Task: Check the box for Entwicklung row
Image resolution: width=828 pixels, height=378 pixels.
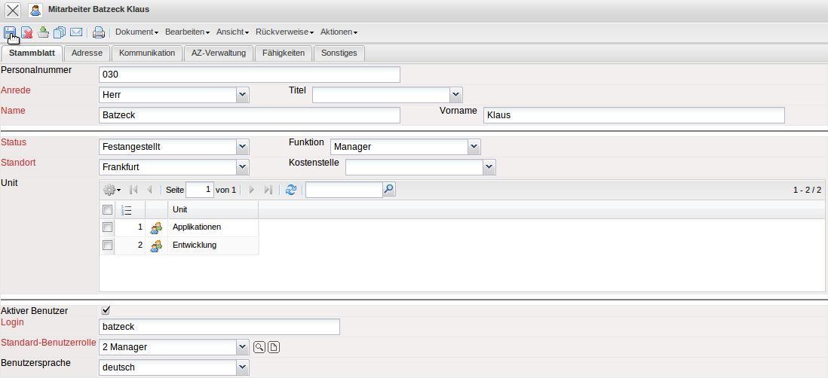Action: point(107,245)
